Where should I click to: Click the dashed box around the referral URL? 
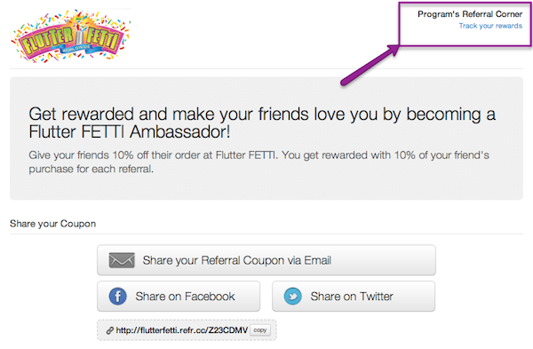click(x=187, y=330)
